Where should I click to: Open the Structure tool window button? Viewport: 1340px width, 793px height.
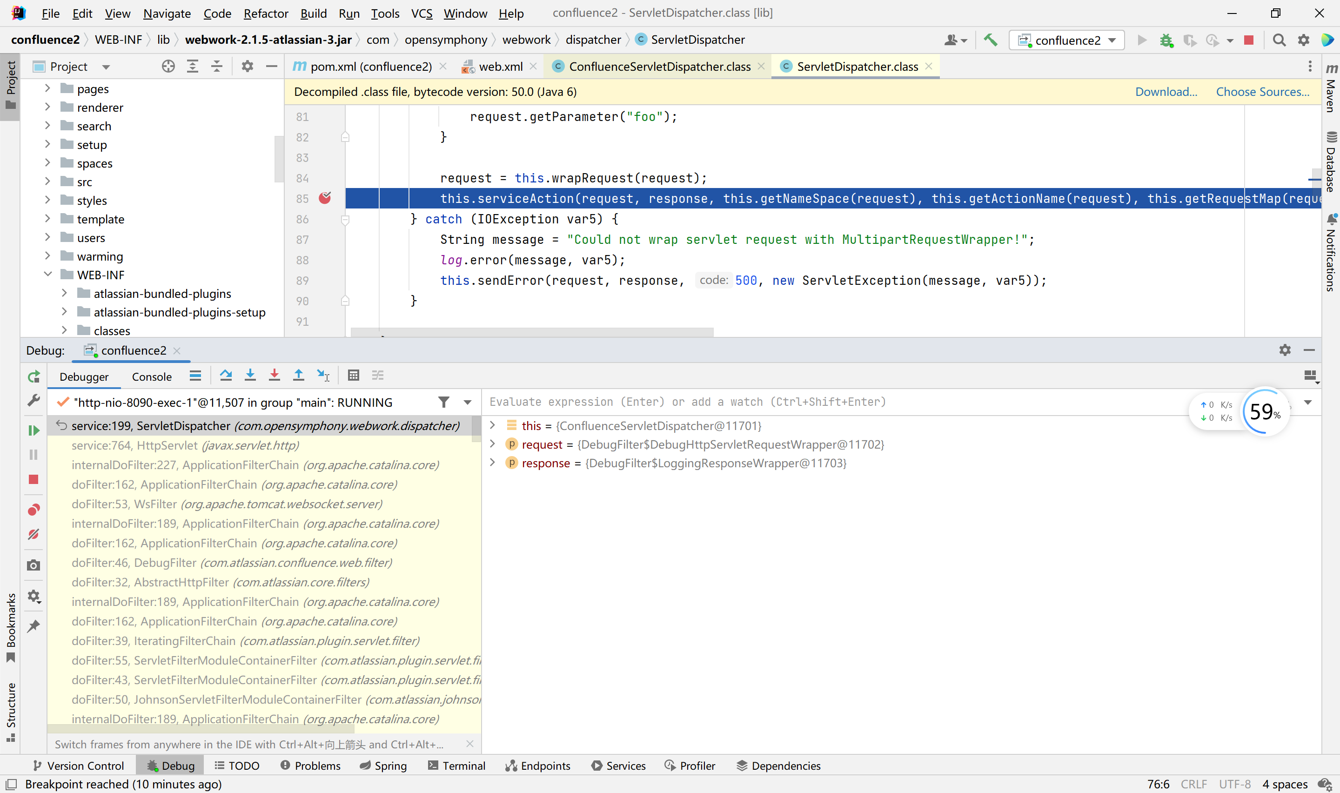(x=10, y=712)
